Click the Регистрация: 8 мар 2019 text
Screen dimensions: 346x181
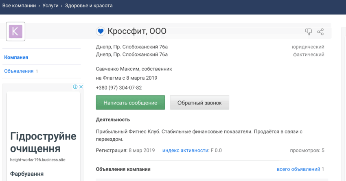125,150
